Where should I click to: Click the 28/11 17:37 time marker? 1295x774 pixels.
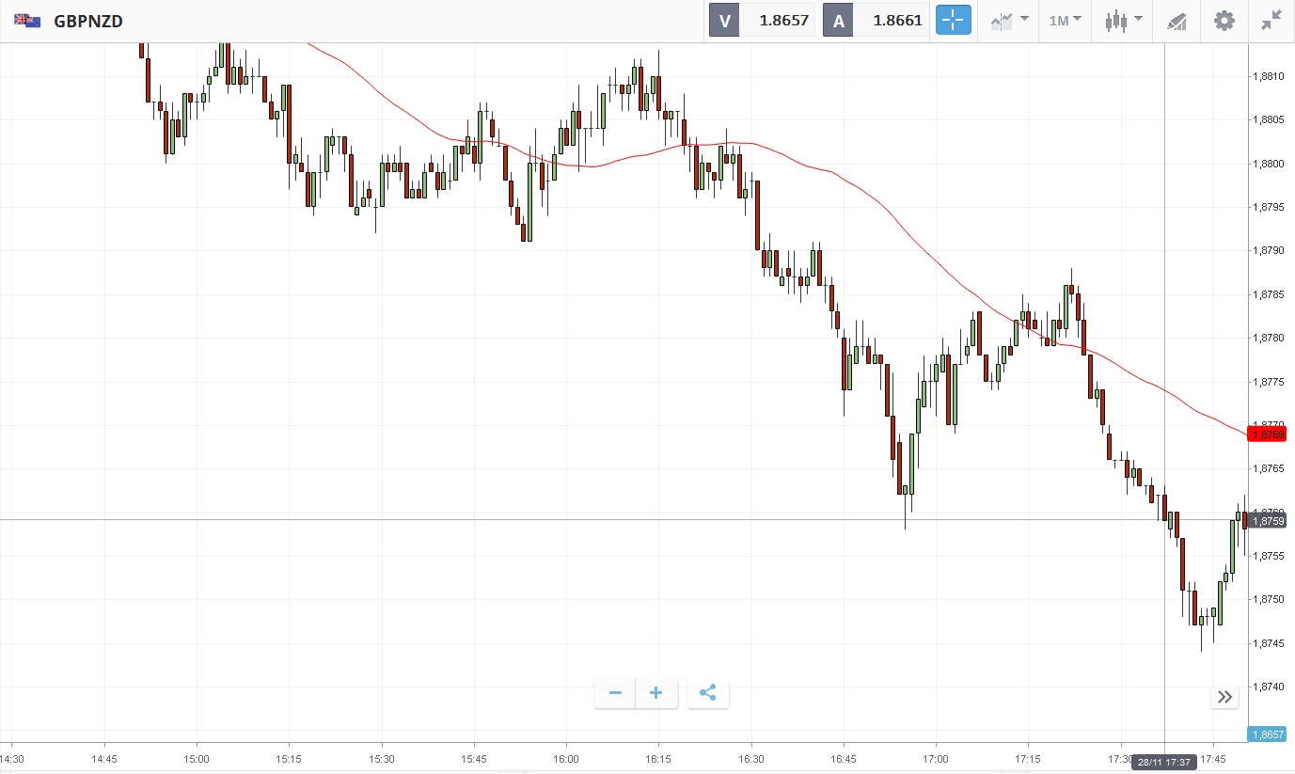[1164, 761]
